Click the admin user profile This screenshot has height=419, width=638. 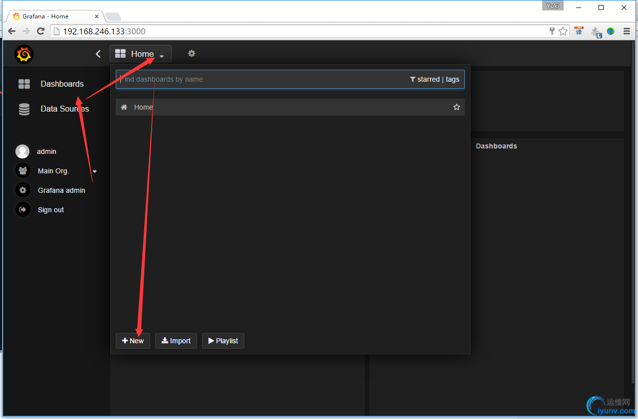coord(46,151)
